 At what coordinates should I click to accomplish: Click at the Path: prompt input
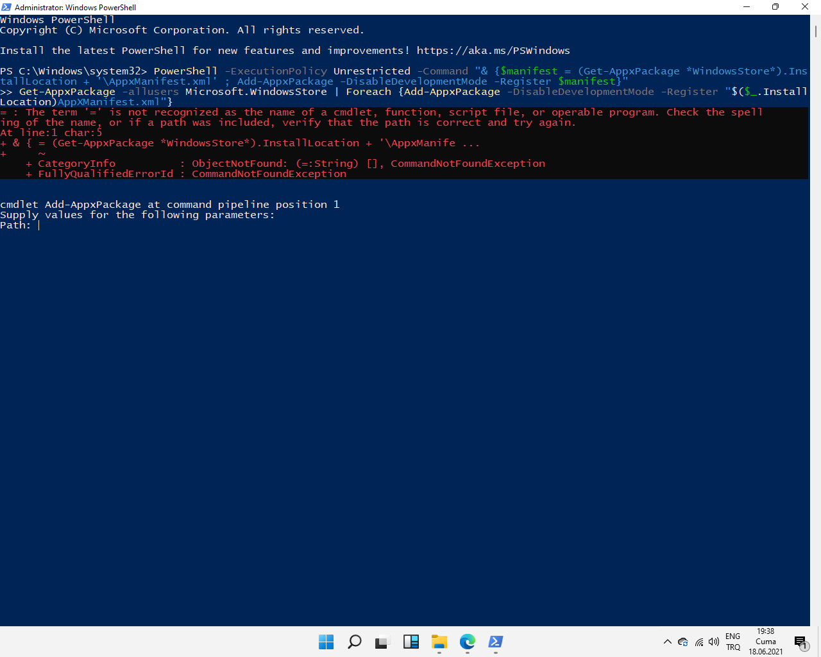39,225
